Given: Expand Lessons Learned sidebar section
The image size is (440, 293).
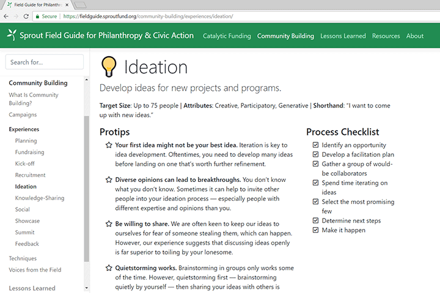Looking at the screenshot, I should [x=32, y=288].
